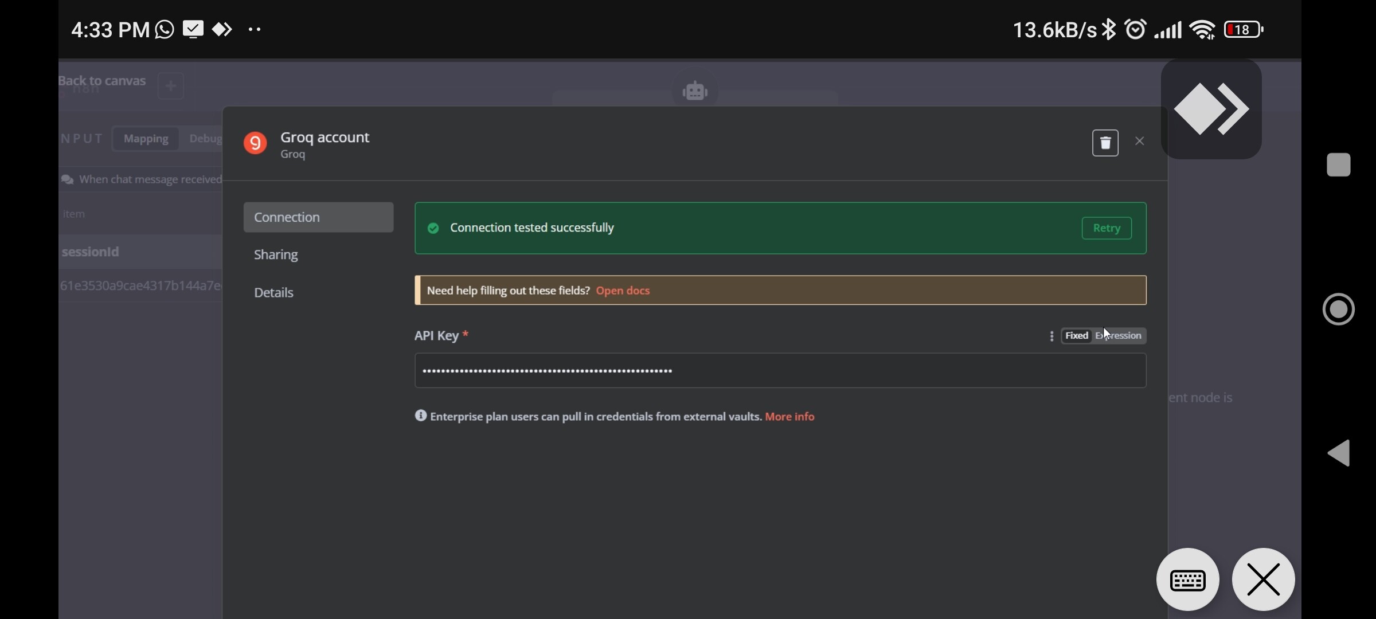Click the sessionId field label
The height and width of the screenshot is (619, 1376).
click(91, 252)
